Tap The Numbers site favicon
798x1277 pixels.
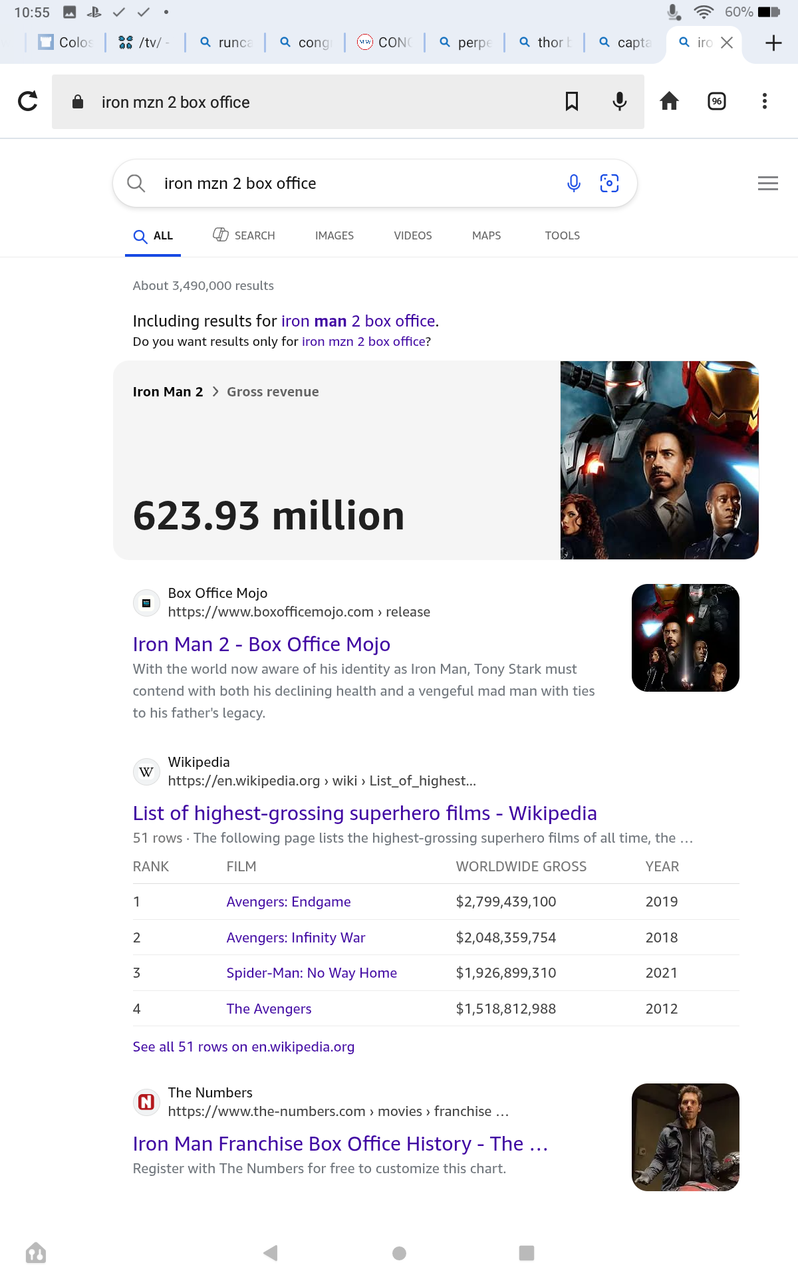(146, 1102)
